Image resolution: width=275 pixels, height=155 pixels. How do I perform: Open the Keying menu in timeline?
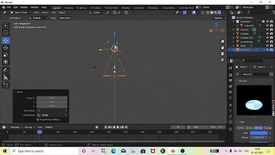coord(30,127)
